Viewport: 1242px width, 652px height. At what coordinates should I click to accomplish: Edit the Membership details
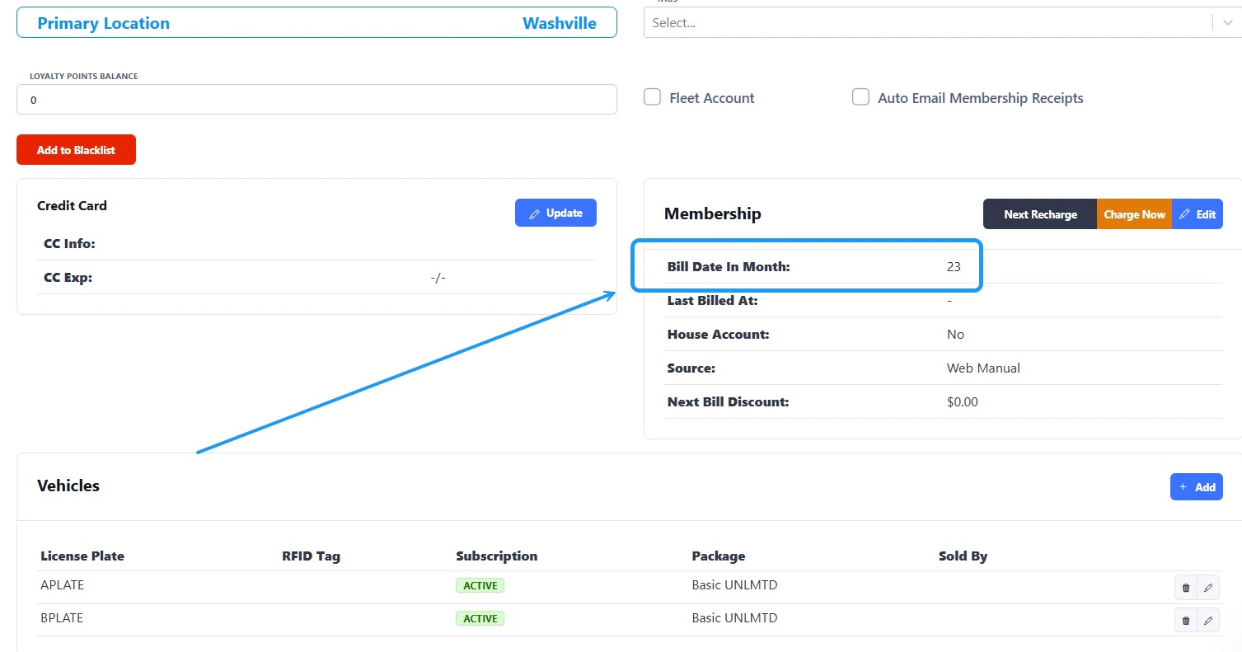(x=1197, y=214)
